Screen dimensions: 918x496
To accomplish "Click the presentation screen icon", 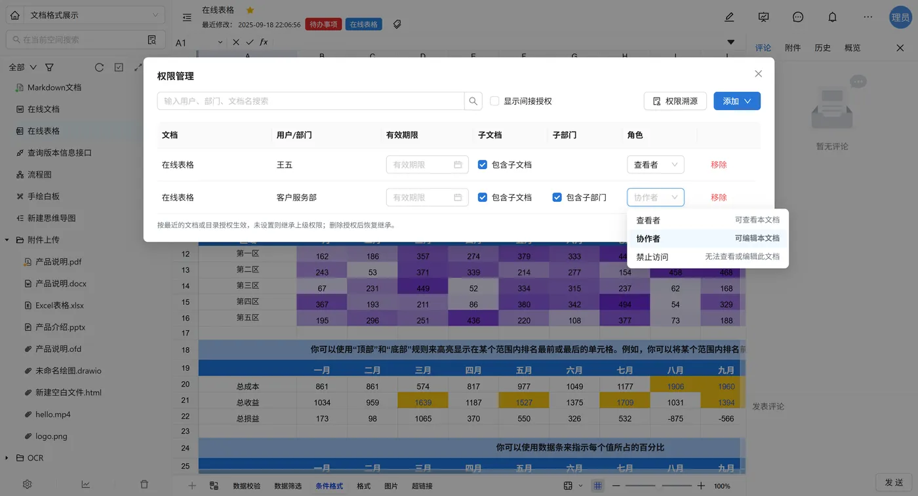I will pos(763,18).
